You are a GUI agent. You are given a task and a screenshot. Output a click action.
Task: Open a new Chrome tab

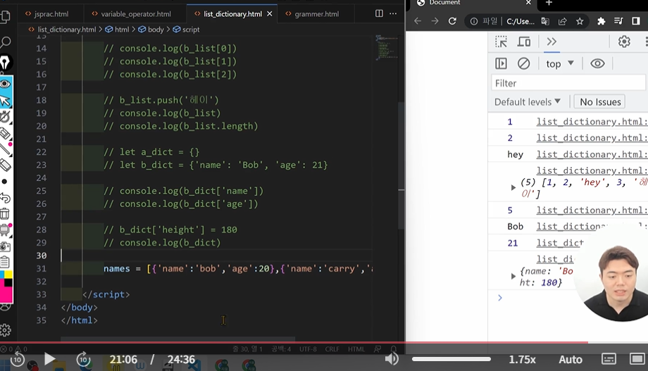[x=549, y=4]
